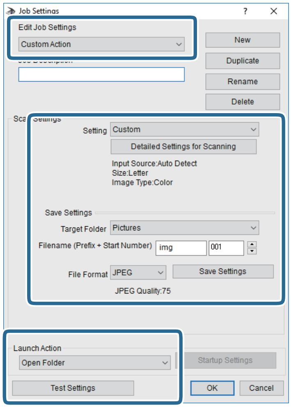This screenshot has height=407, width=291.
Task: Click the New job button
Action: click(243, 40)
